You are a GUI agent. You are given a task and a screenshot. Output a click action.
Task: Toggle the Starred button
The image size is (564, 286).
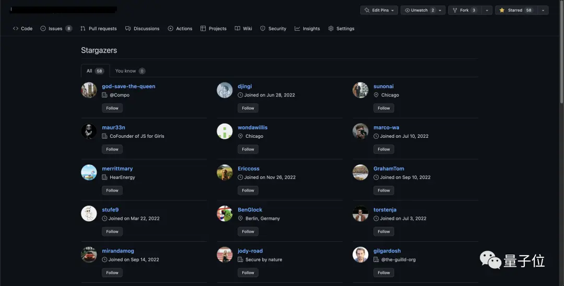pos(515,10)
